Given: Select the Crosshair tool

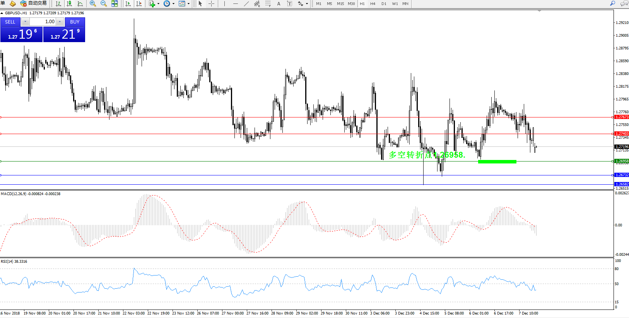Looking at the screenshot, I should [x=212, y=3].
